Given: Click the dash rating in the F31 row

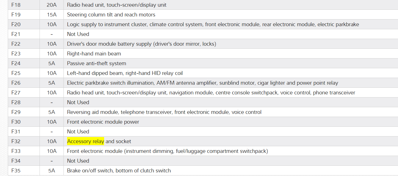Looking at the screenshot, I should (x=52, y=132).
